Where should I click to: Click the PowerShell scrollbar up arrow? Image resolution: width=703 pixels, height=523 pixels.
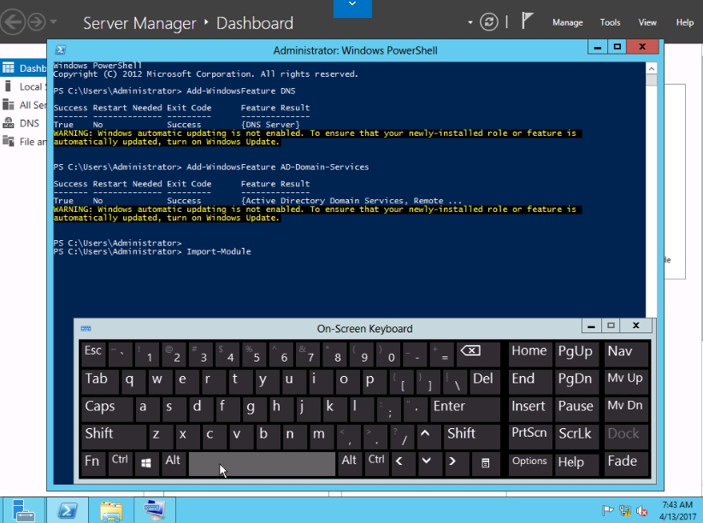[x=652, y=68]
